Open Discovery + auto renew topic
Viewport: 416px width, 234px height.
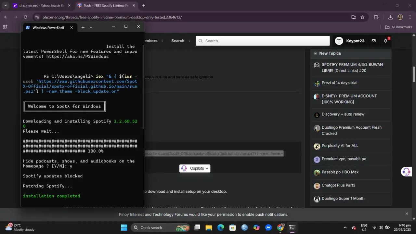(x=343, y=114)
